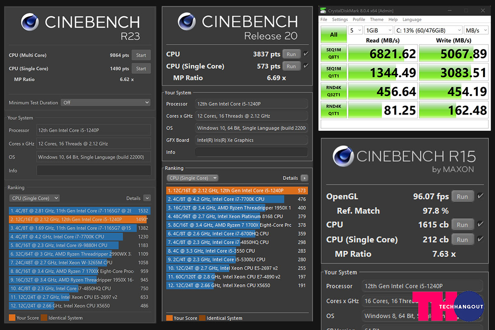
Task: Click the Info input field in Cinebench R20
Action: (251, 152)
